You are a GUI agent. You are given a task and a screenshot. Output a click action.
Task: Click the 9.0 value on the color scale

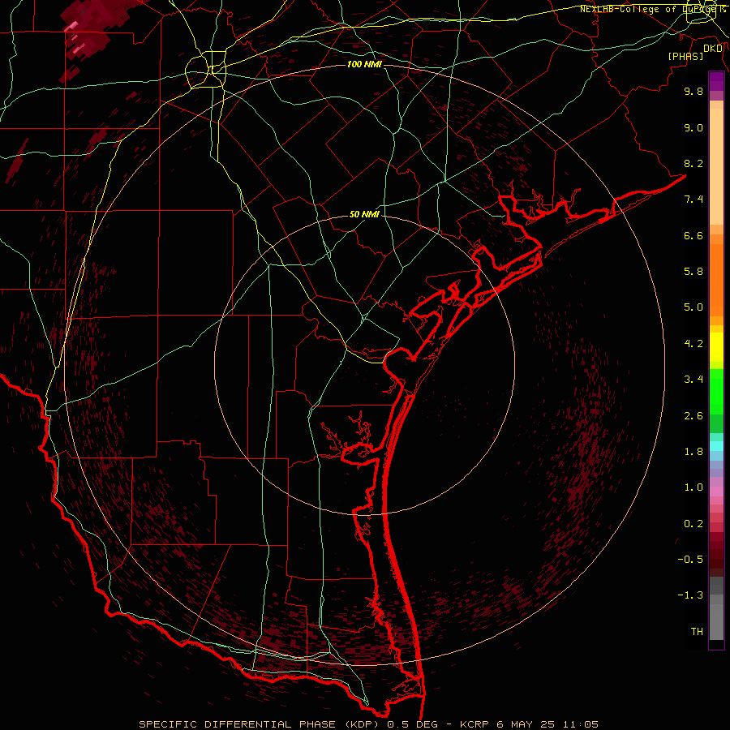pos(693,127)
